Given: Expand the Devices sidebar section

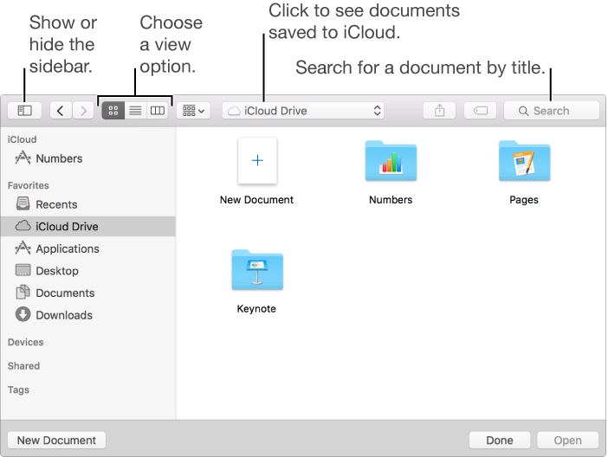Looking at the screenshot, I should click(26, 342).
